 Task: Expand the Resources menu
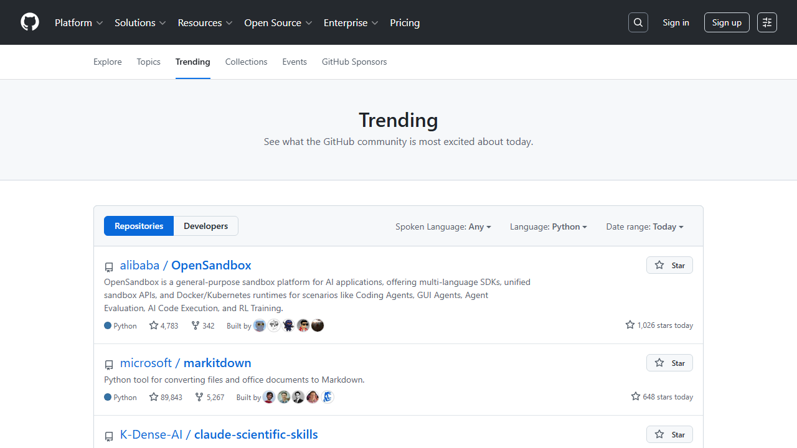click(205, 22)
